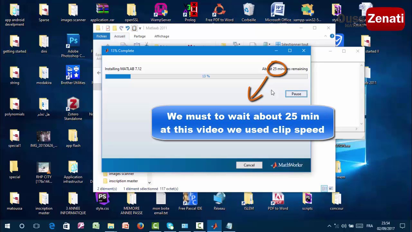The image size is (412, 232).
Task: Open Explorer help question mark icon
Action: [332, 36]
